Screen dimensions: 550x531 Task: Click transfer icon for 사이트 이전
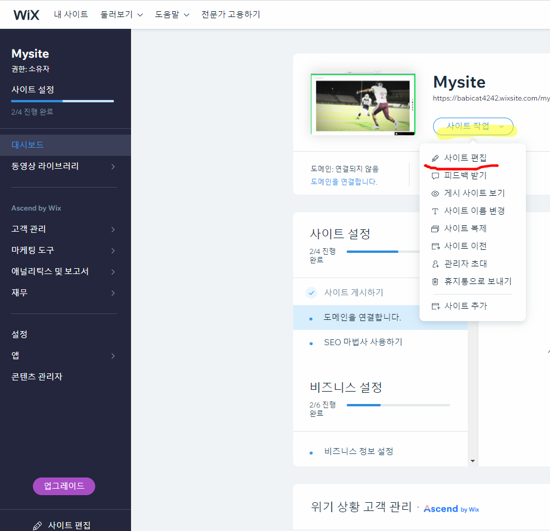click(435, 246)
